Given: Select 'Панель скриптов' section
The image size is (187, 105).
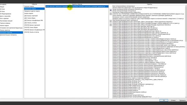Looking at the screenshot, I should 5,30.
